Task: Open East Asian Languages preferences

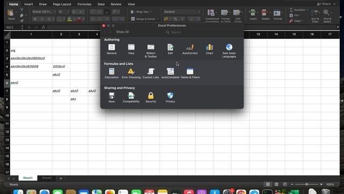Action: [x=229, y=51]
